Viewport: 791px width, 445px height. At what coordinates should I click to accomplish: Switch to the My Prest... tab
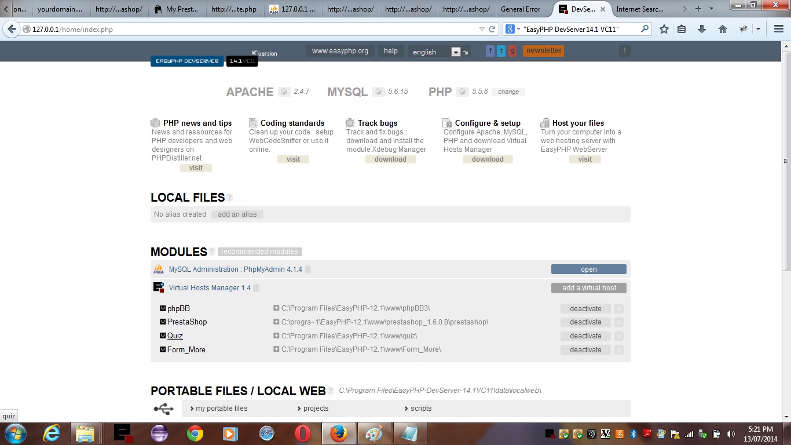tap(177, 9)
